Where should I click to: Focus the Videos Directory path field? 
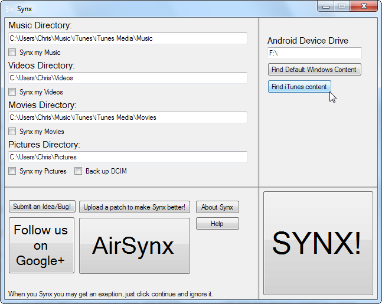[128, 78]
